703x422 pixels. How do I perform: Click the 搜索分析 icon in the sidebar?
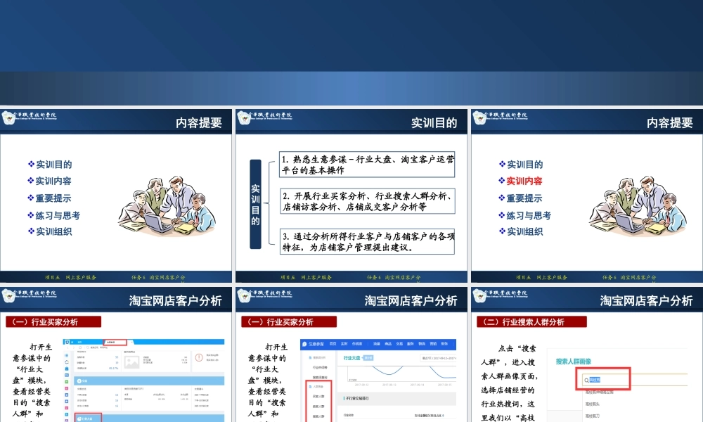(310, 356)
